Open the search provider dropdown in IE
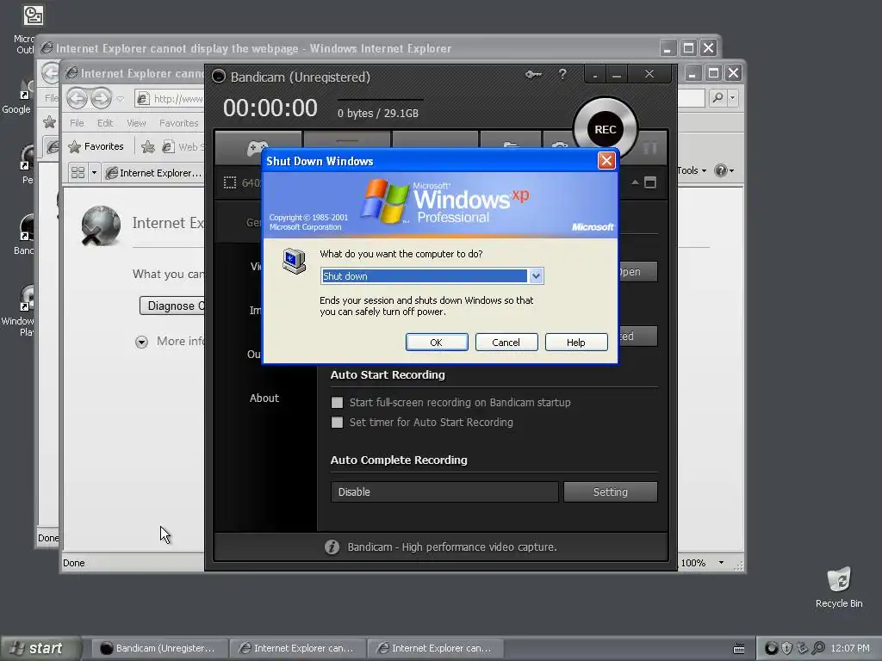Image resolution: width=882 pixels, height=661 pixels. (732, 98)
